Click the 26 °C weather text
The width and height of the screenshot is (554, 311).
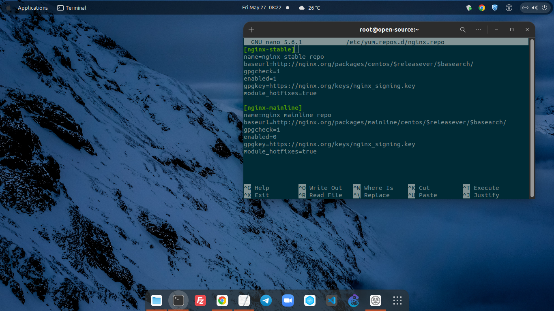314,8
